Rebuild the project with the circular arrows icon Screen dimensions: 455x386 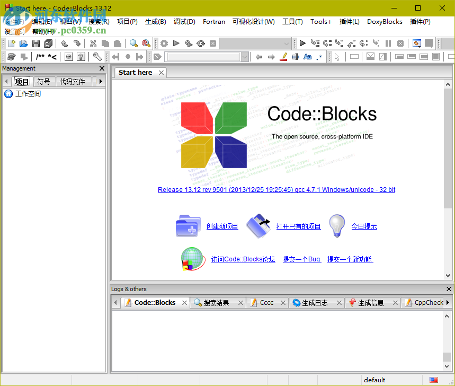click(x=201, y=43)
